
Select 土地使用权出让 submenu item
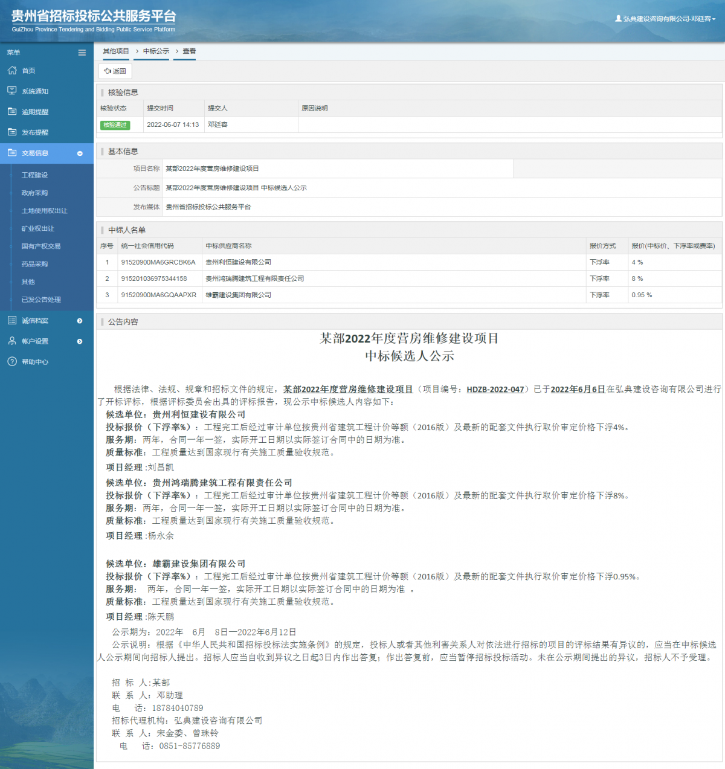pos(45,211)
